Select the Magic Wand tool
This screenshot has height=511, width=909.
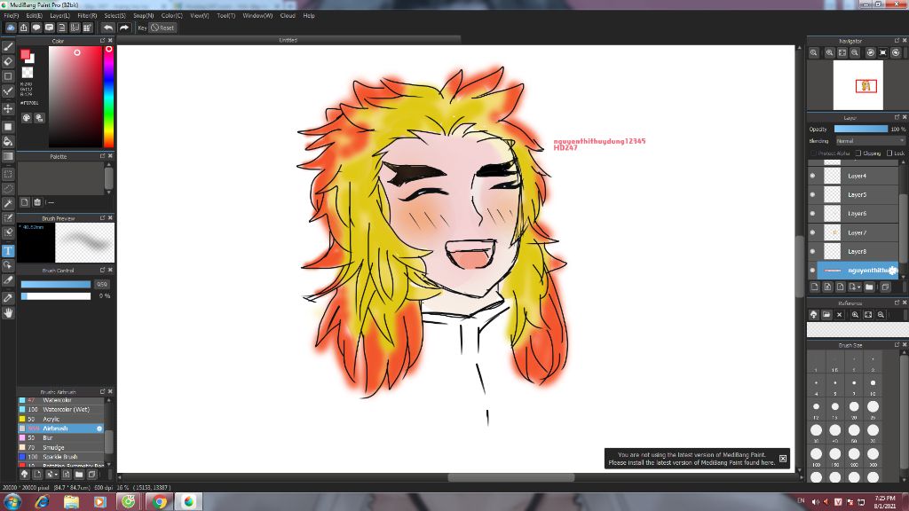pyautogui.click(x=8, y=203)
